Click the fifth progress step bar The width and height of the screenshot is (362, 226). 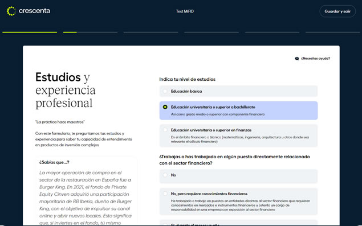coord(272,32)
